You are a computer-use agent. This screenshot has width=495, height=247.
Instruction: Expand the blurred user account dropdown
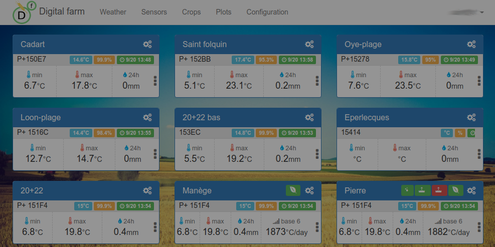coord(466,13)
